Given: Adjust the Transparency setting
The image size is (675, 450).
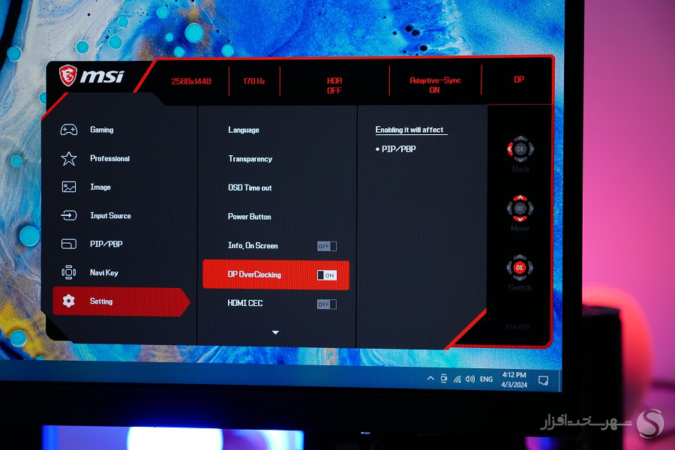Looking at the screenshot, I should 249,159.
